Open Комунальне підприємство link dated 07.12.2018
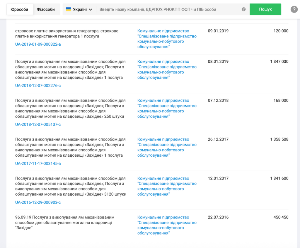This screenshot has width=300, height=248. tap(167, 108)
